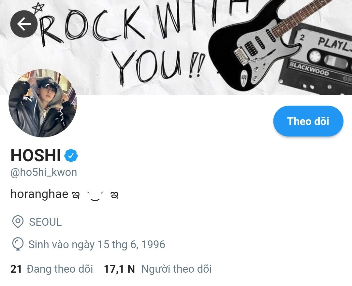Open HOSHI's circular profile picture
Image resolution: width=352 pixels, height=286 pixels.
43,103
